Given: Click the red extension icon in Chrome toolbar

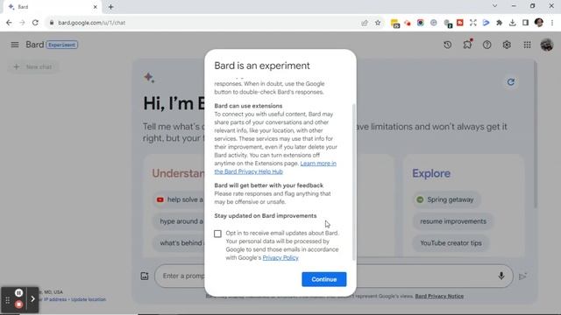Looking at the screenshot, I should (x=459, y=23).
